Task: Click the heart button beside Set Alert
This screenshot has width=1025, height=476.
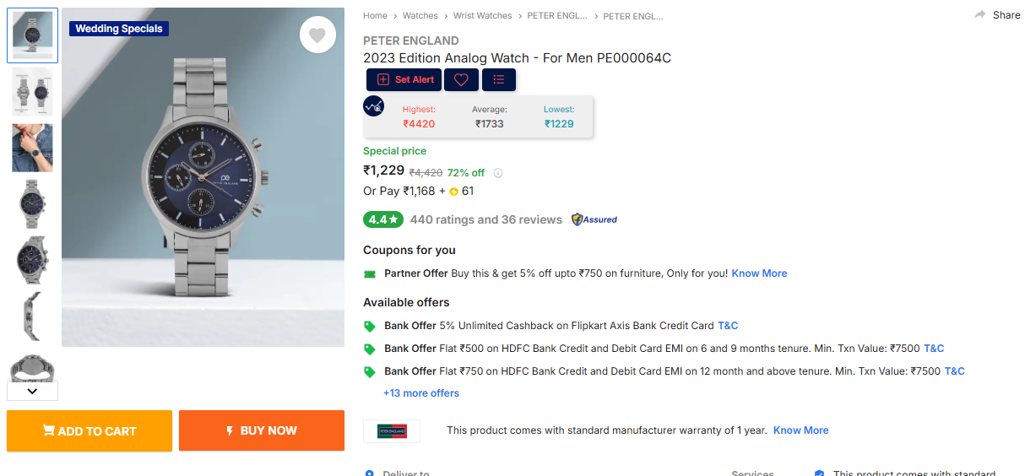Action: [461, 79]
